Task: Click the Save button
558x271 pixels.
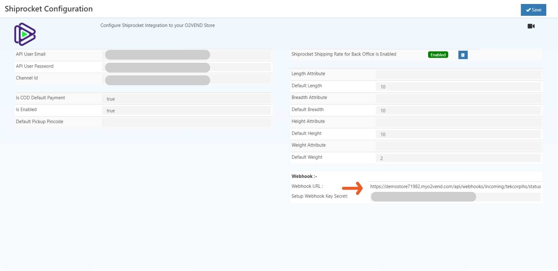Action: (533, 10)
